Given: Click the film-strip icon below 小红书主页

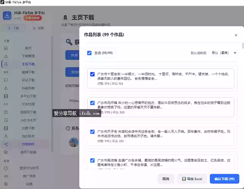Looking at the screenshot, I should pyautogui.click(x=6, y=128).
